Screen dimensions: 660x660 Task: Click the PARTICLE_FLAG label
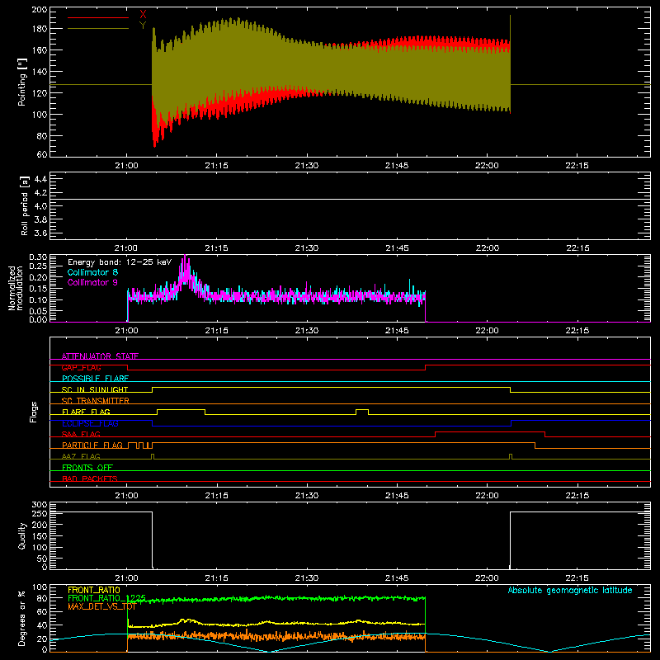pos(92,445)
